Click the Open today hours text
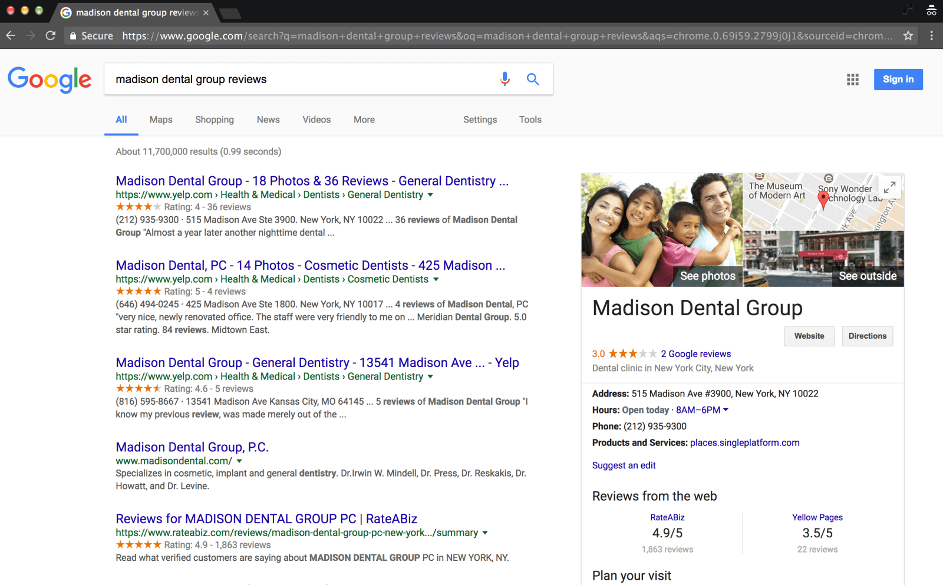Viewport: 943px width, 585px height. pyautogui.click(x=645, y=410)
